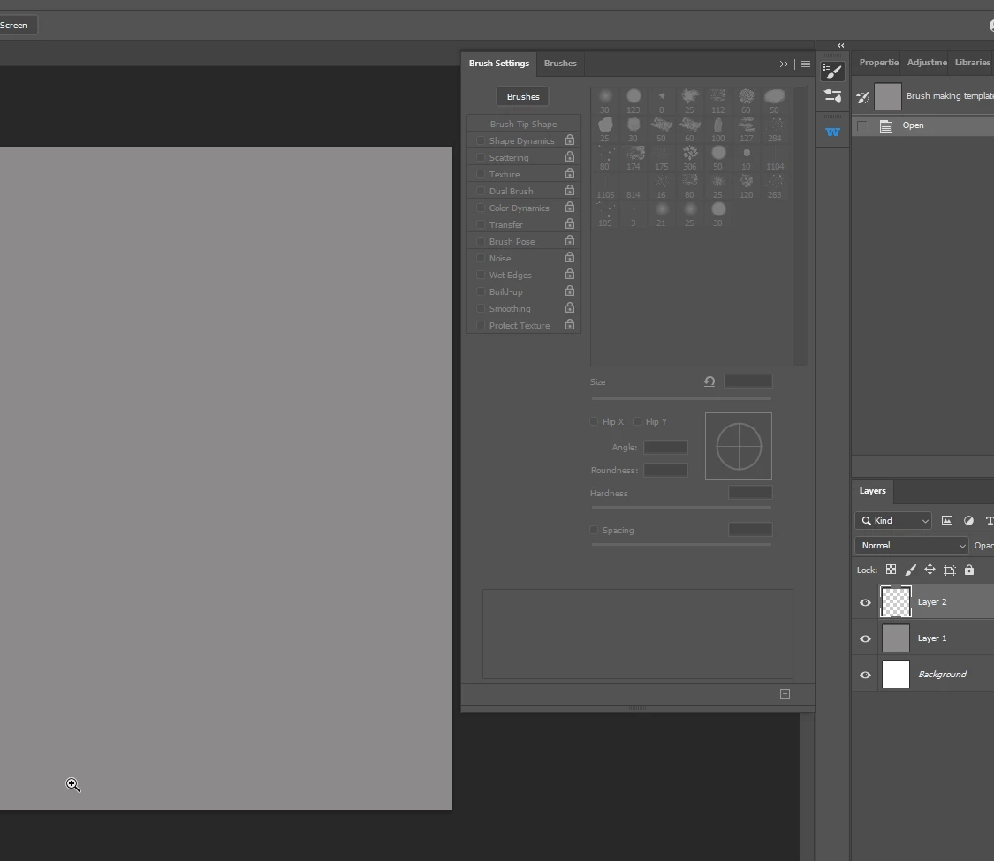Toggle lock next to Scattering
Viewport: 994px width, 861px height.
pyautogui.click(x=570, y=156)
